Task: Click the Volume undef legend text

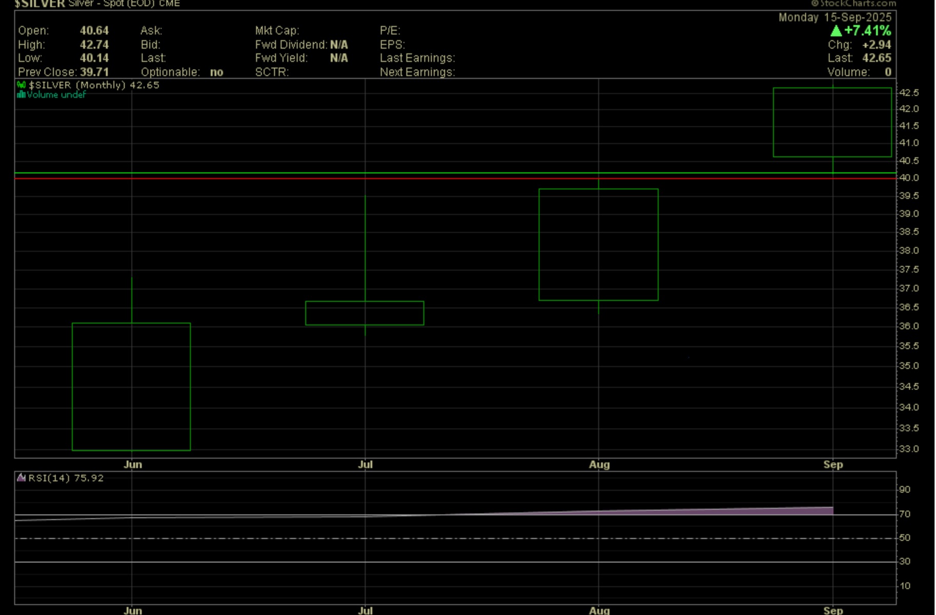Action: pos(56,95)
